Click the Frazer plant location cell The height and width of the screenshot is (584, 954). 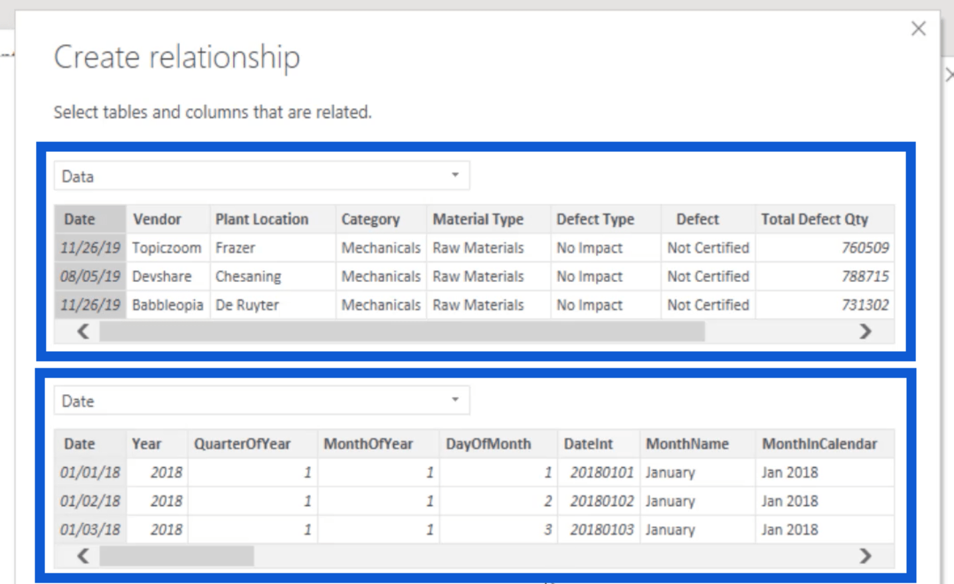272,248
